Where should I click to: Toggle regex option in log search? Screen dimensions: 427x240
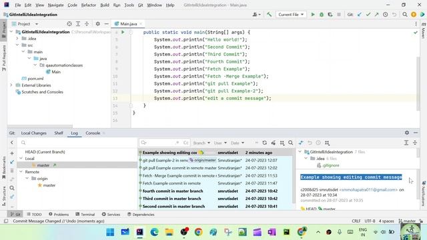pos(177,143)
